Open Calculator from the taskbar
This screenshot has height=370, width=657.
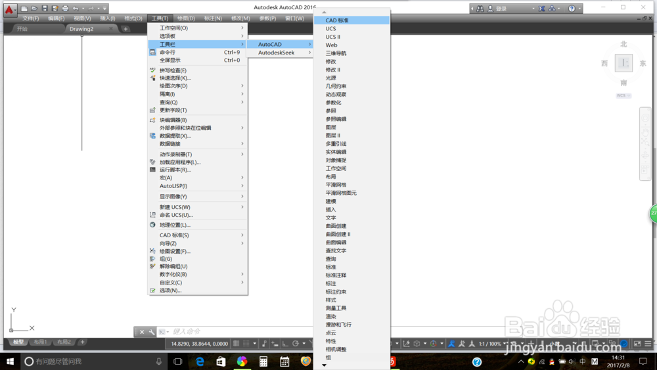click(x=263, y=361)
